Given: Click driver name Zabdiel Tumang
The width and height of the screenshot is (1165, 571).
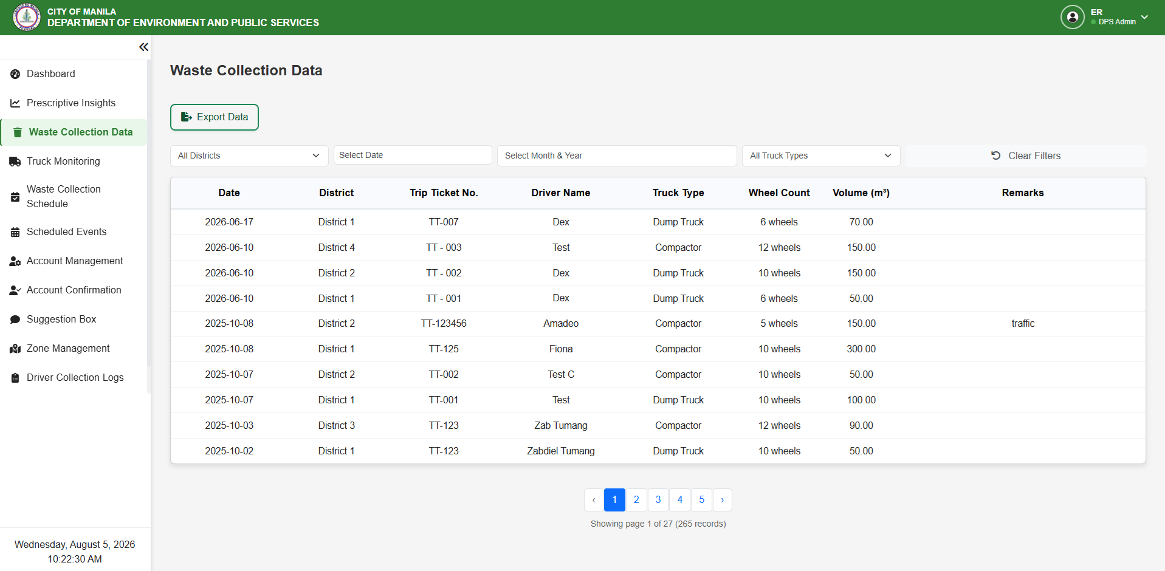Looking at the screenshot, I should [561, 451].
